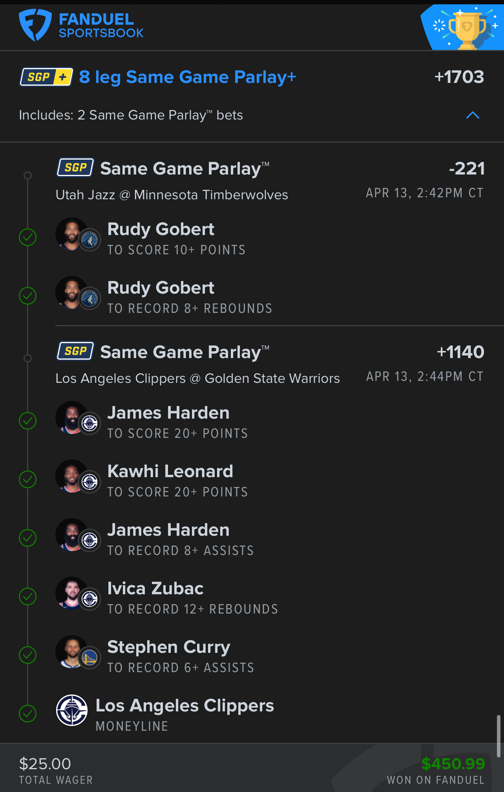Open the 8 leg Same Game Parlay+ title
This screenshot has width=504, height=792.
point(188,77)
